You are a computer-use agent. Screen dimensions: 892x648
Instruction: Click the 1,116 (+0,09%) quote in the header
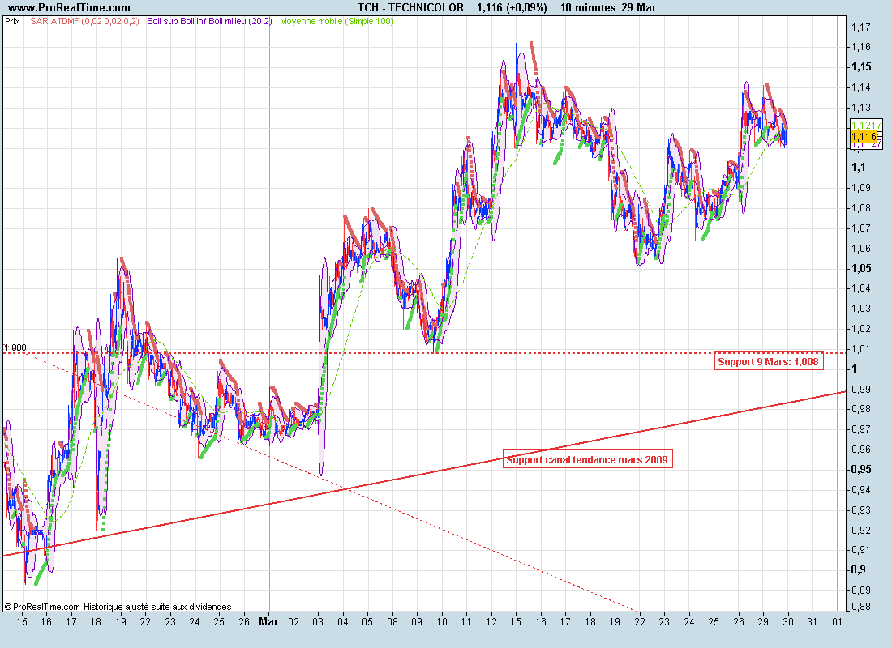tap(512, 8)
